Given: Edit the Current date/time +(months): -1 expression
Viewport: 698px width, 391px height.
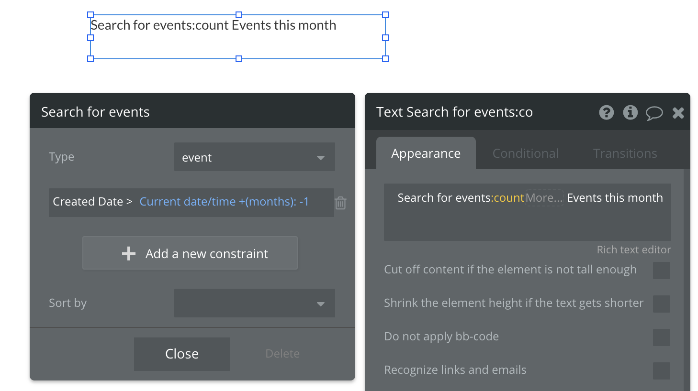Looking at the screenshot, I should pos(224,202).
